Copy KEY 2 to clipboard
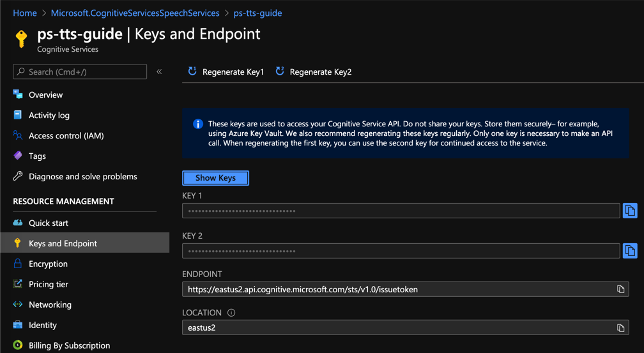 630,251
